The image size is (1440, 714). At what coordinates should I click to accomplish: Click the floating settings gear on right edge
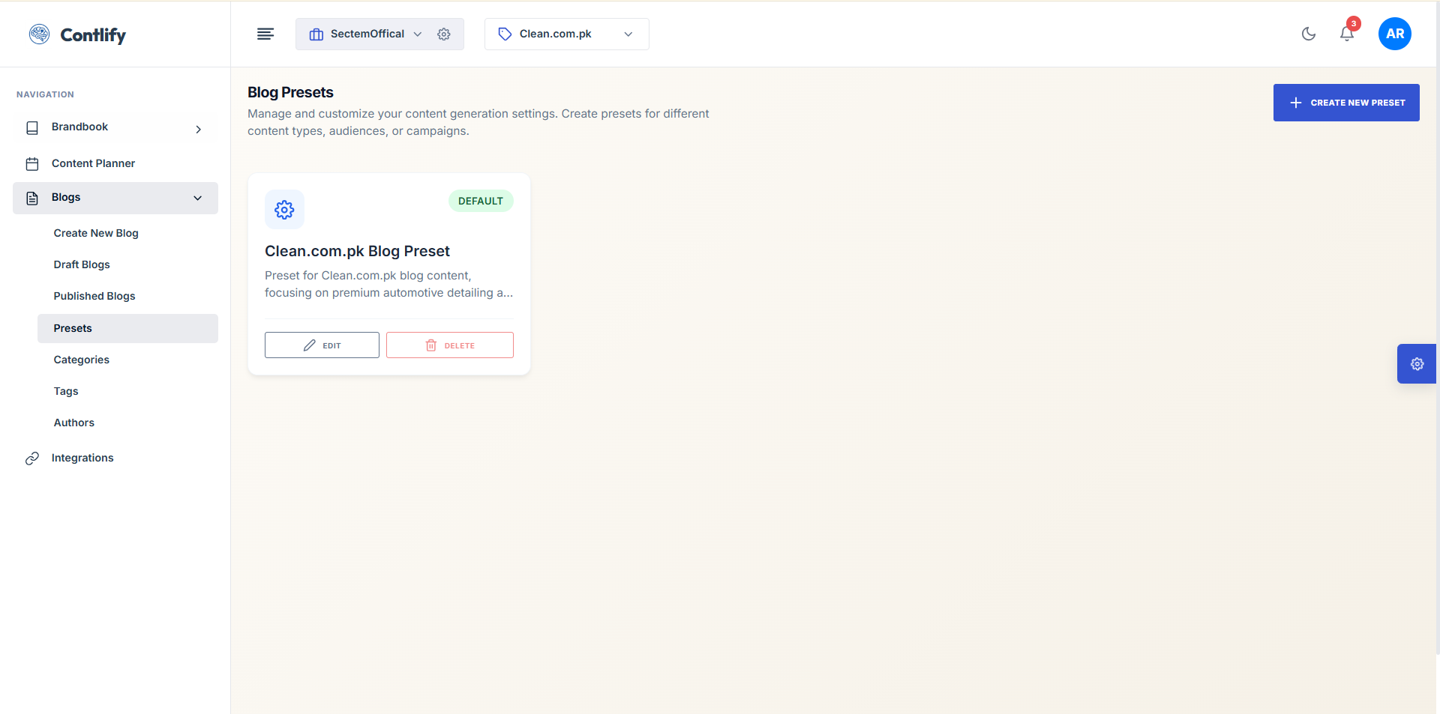pyautogui.click(x=1417, y=364)
